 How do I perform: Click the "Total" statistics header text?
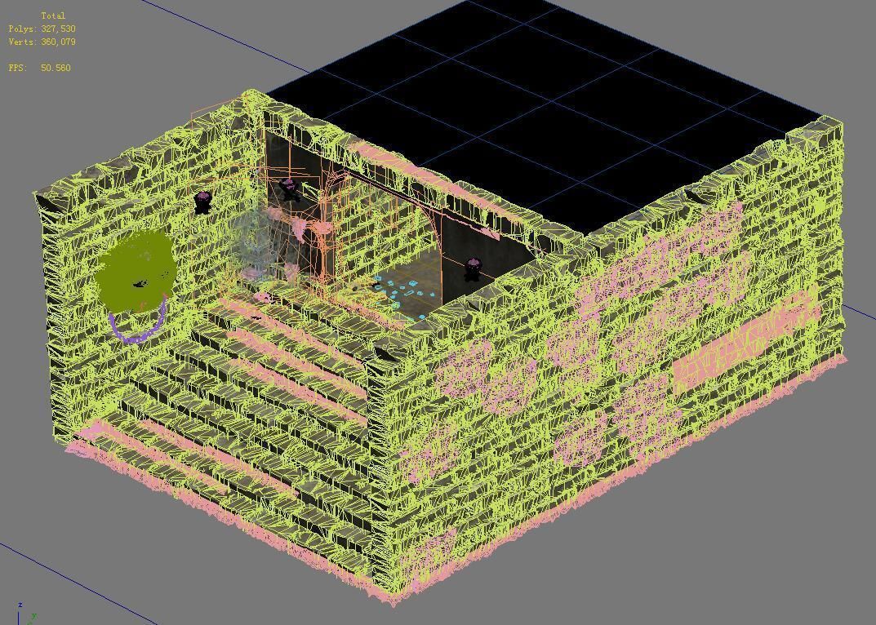[53, 16]
